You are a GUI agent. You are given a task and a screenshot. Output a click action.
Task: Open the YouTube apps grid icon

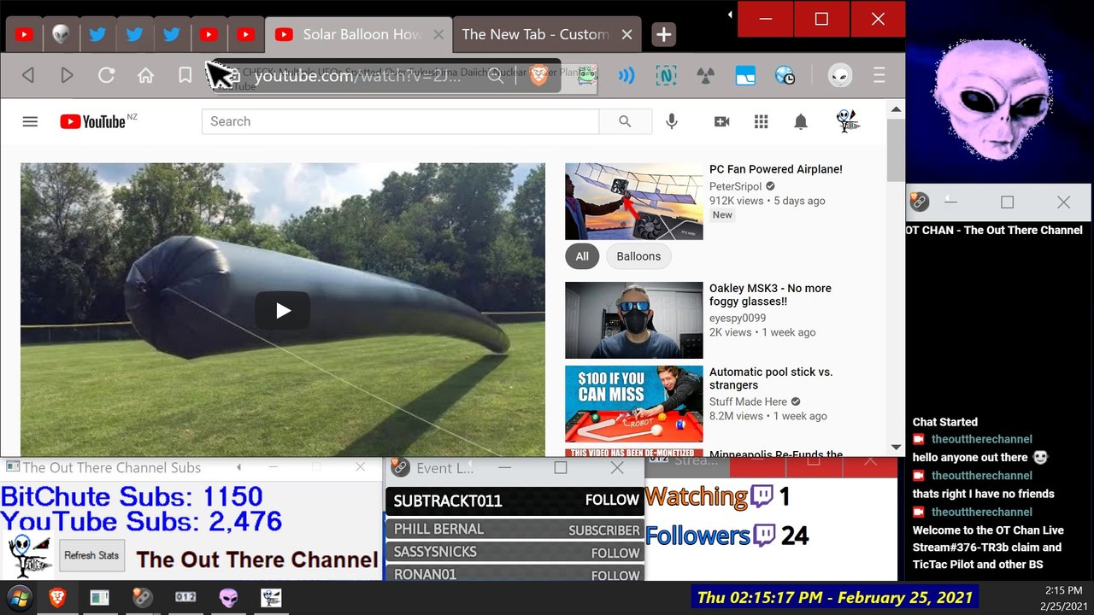762,121
